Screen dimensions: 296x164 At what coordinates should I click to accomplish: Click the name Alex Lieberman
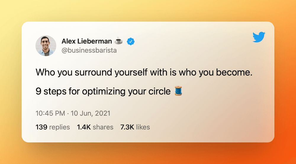pyautogui.click(x=87, y=41)
